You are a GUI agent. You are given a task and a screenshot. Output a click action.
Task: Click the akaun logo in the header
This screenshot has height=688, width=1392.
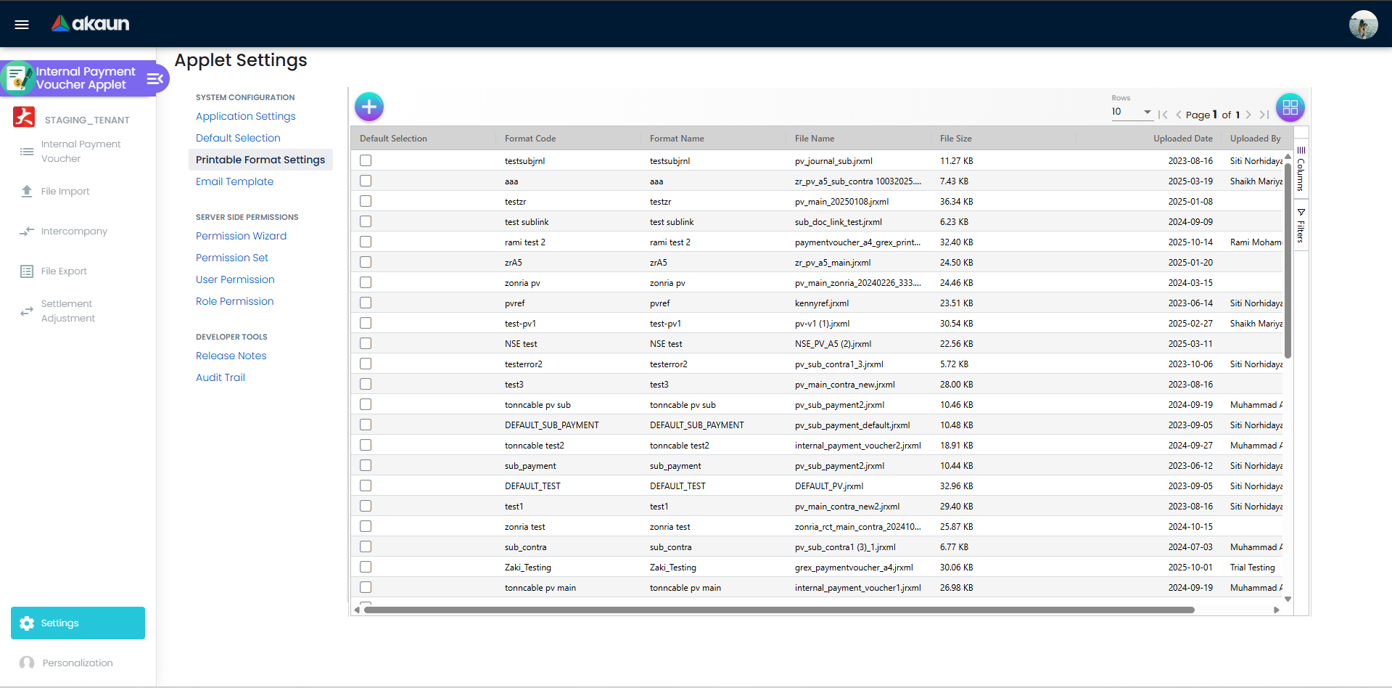tap(89, 23)
